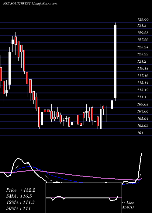This screenshot has height=213, width=152.
Task: Select the 109.08 price axis label
Action: (x=143, y=104)
